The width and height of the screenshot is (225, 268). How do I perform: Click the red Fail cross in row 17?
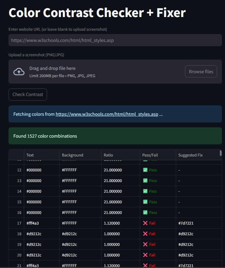point(145,223)
